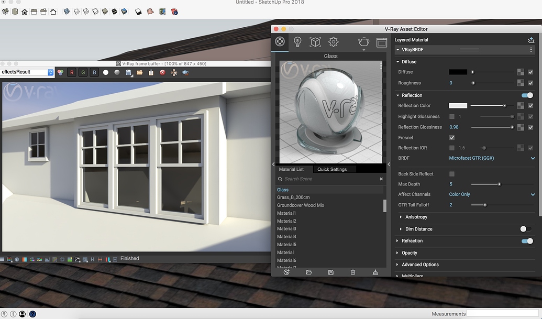Toggle the Refraction layer switch
This screenshot has width=542, height=319.
click(x=527, y=241)
